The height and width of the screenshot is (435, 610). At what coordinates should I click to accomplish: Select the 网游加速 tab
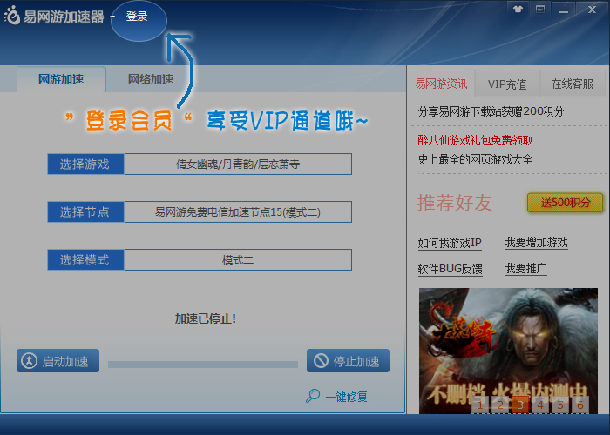pos(61,79)
